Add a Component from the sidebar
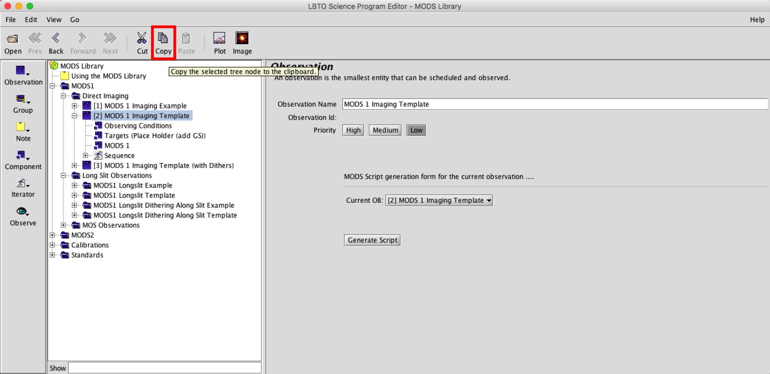The image size is (770, 374). [23, 160]
